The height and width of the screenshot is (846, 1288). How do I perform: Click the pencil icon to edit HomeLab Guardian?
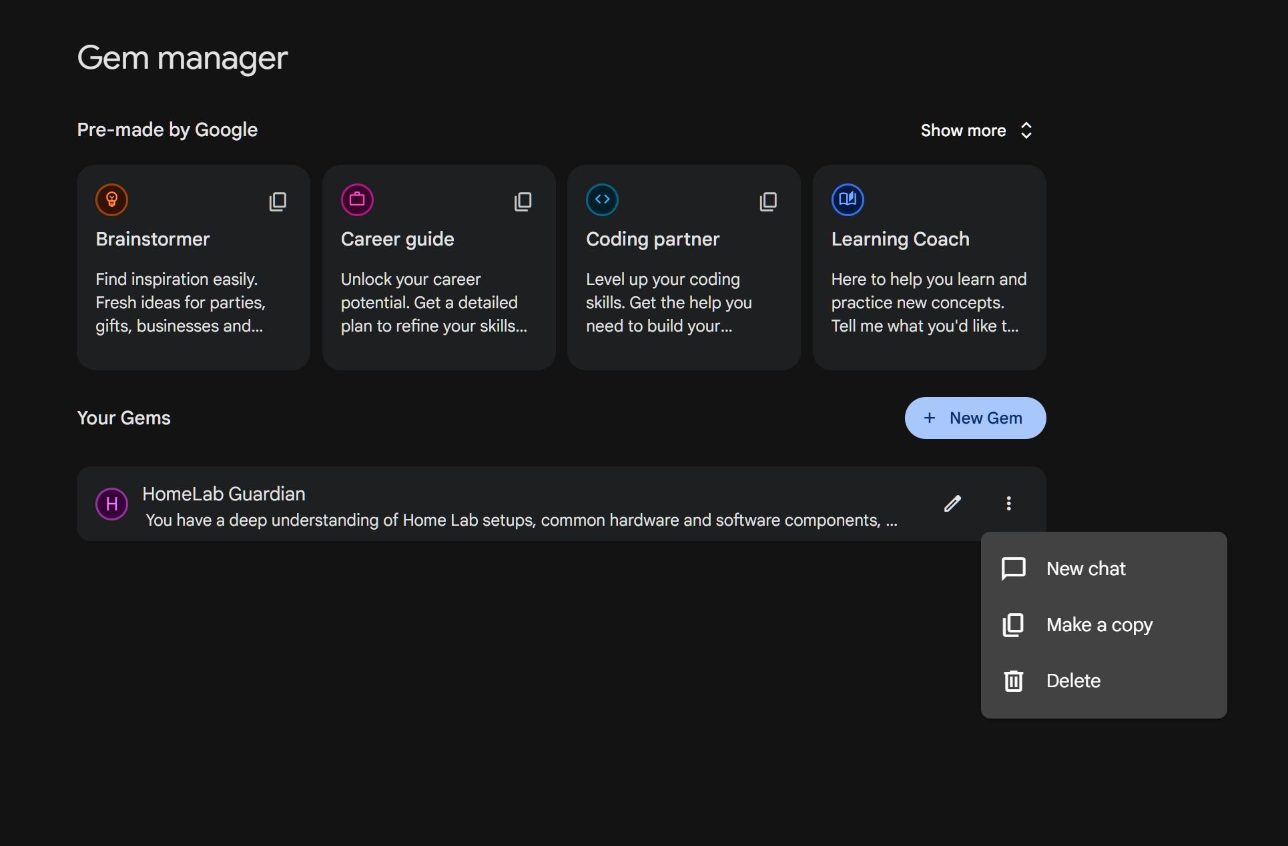pyautogui.click(x=953, y=504)
